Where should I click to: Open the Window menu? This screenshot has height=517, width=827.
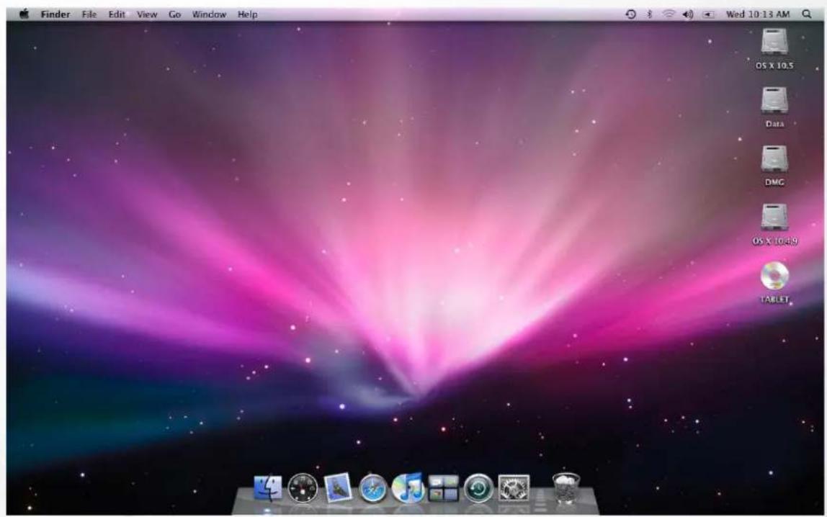tap(209, 14)
